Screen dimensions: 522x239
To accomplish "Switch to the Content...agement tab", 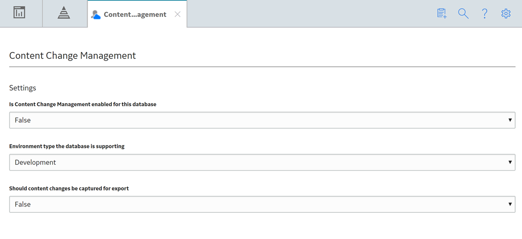I will click(135, 15).
